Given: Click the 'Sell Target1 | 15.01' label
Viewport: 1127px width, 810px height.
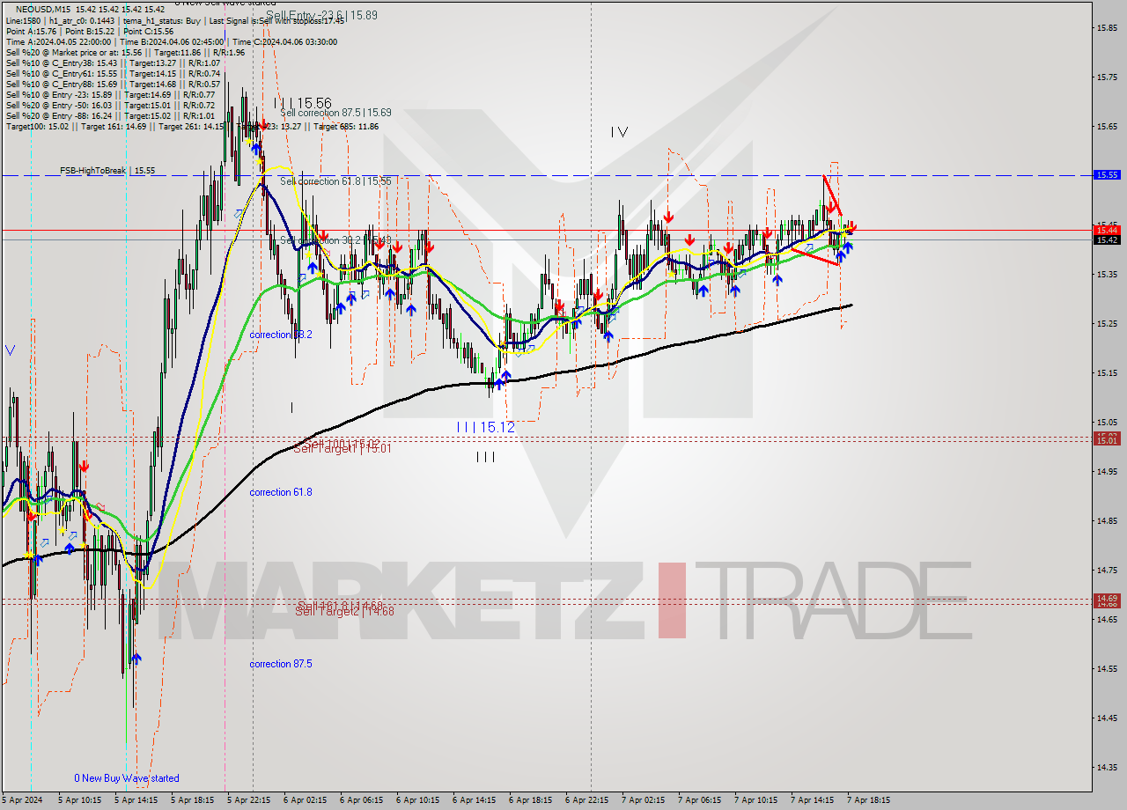Looking at the screenshot, I should point(343,448).
